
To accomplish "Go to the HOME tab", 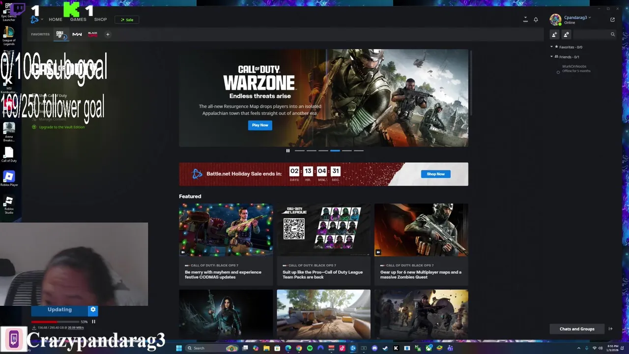I will [x=56, y=20].
